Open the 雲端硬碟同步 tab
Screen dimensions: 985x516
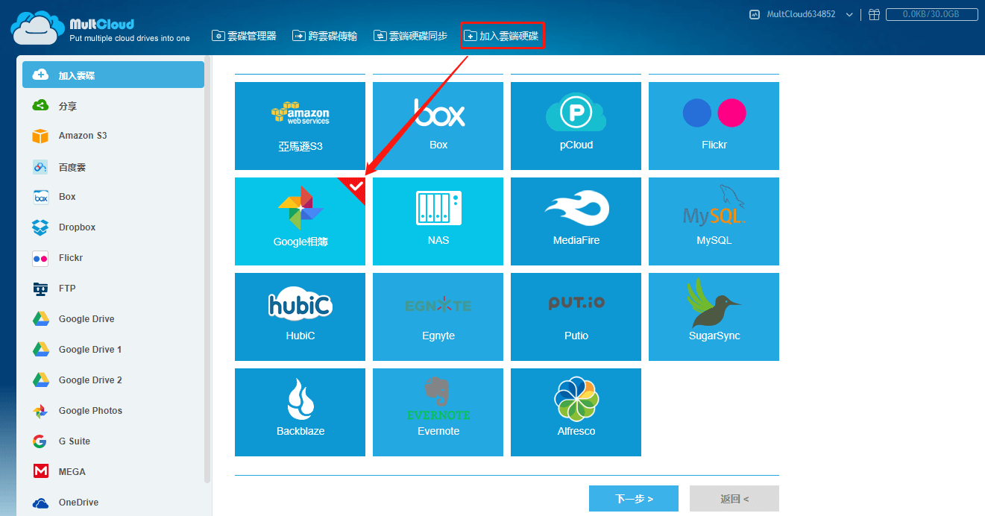click(410, 35)
